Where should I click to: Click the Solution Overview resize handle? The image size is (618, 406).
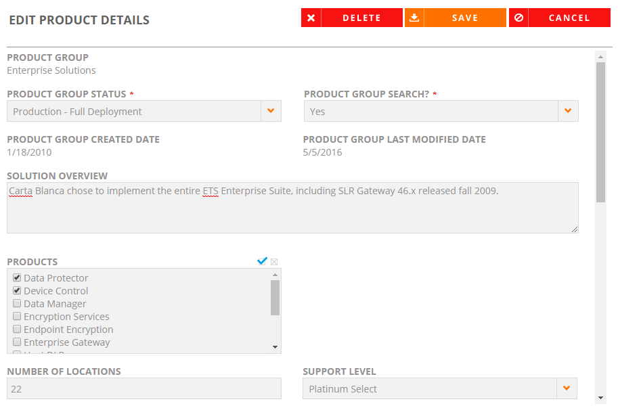click(575, 229)
